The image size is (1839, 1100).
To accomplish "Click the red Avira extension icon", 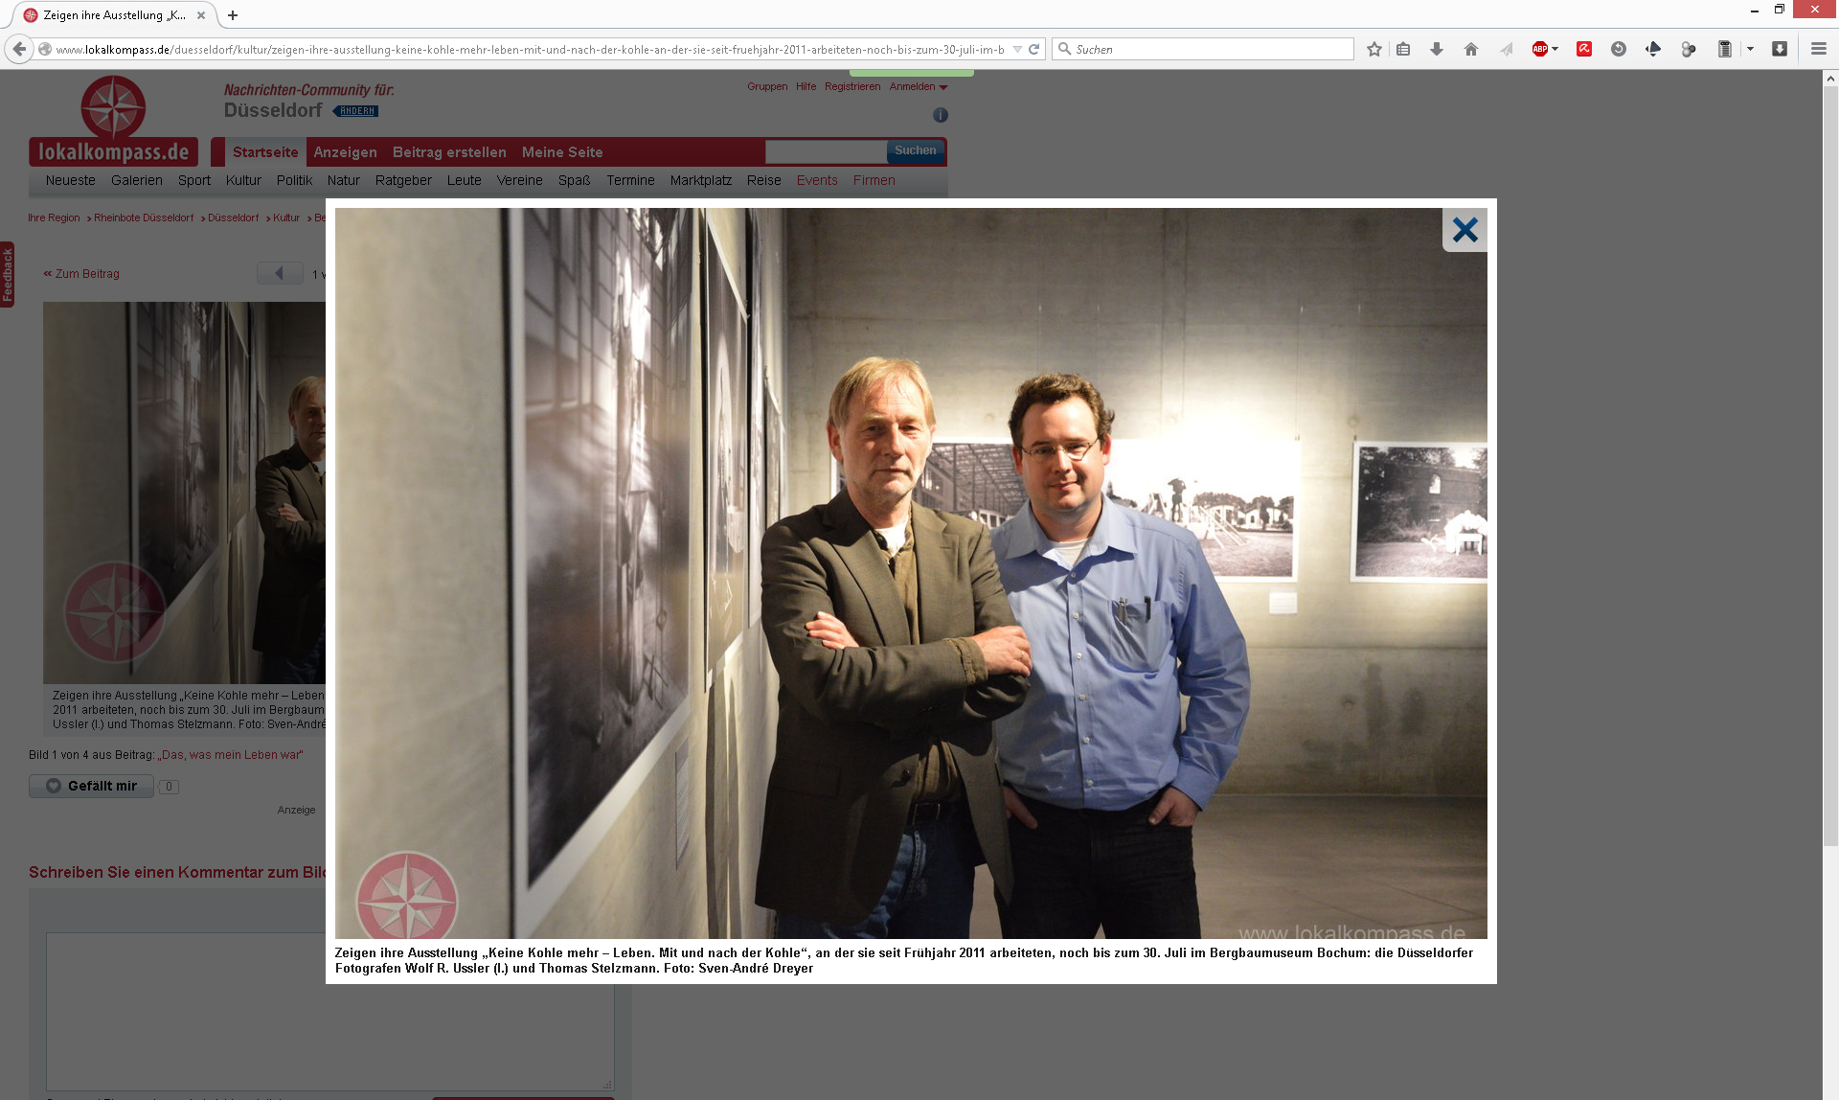I will 1584,49.
